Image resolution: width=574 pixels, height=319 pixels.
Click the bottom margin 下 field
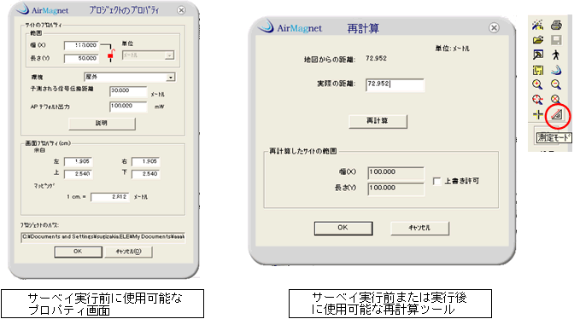(x=146, y=174)
